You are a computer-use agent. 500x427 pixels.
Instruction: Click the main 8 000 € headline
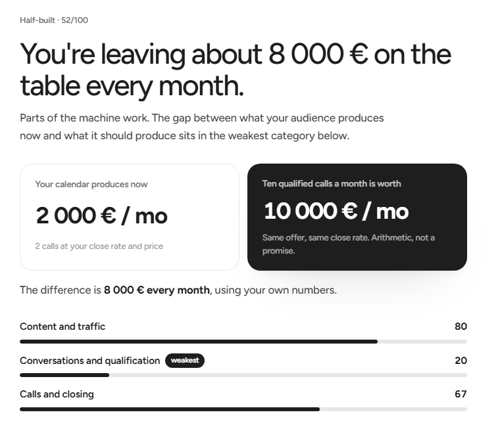(x=236, y=70)
